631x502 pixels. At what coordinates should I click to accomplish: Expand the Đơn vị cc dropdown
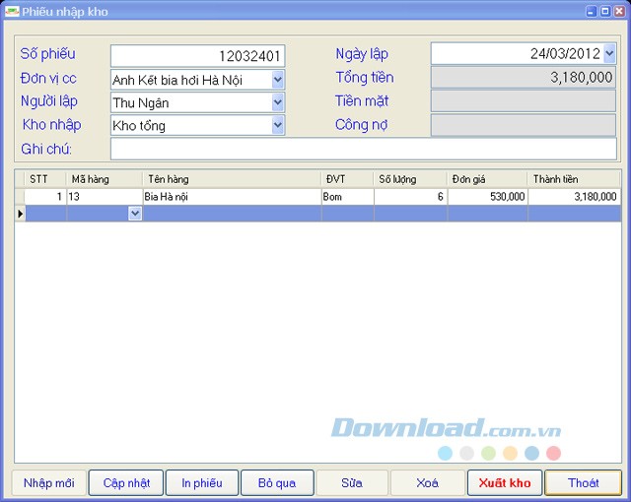(x=277, y=79)
